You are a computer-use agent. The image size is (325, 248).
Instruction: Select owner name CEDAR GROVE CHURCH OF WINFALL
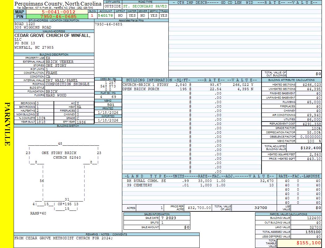(52, 35)
